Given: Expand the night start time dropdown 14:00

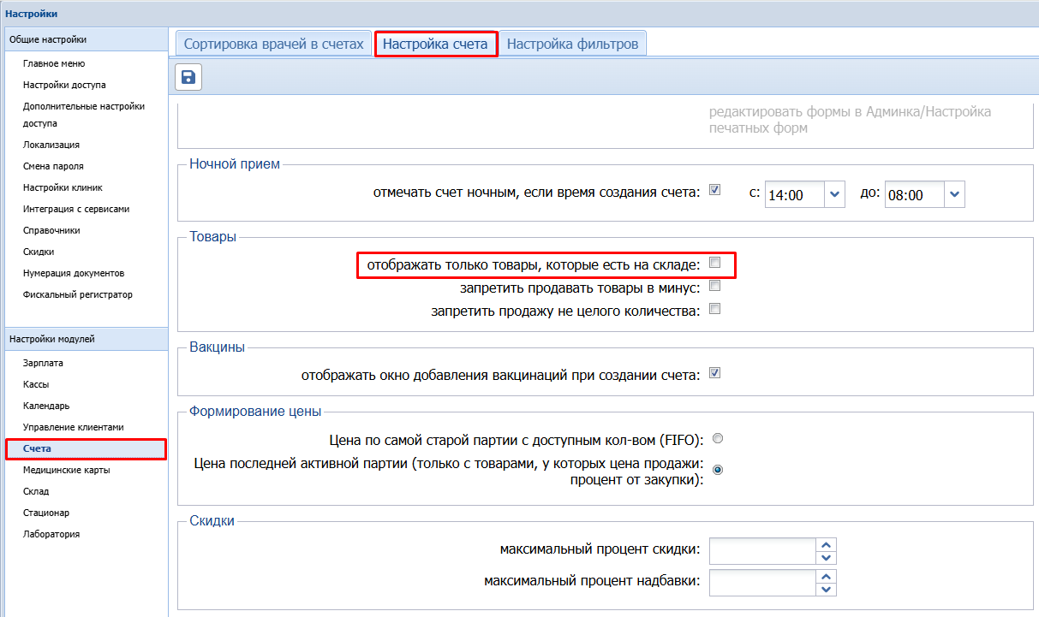Looking at the screenshot, I should (x=835, y=195).
